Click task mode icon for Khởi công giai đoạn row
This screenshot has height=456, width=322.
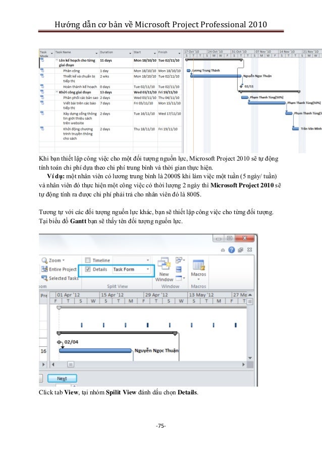tap(42, 92)
